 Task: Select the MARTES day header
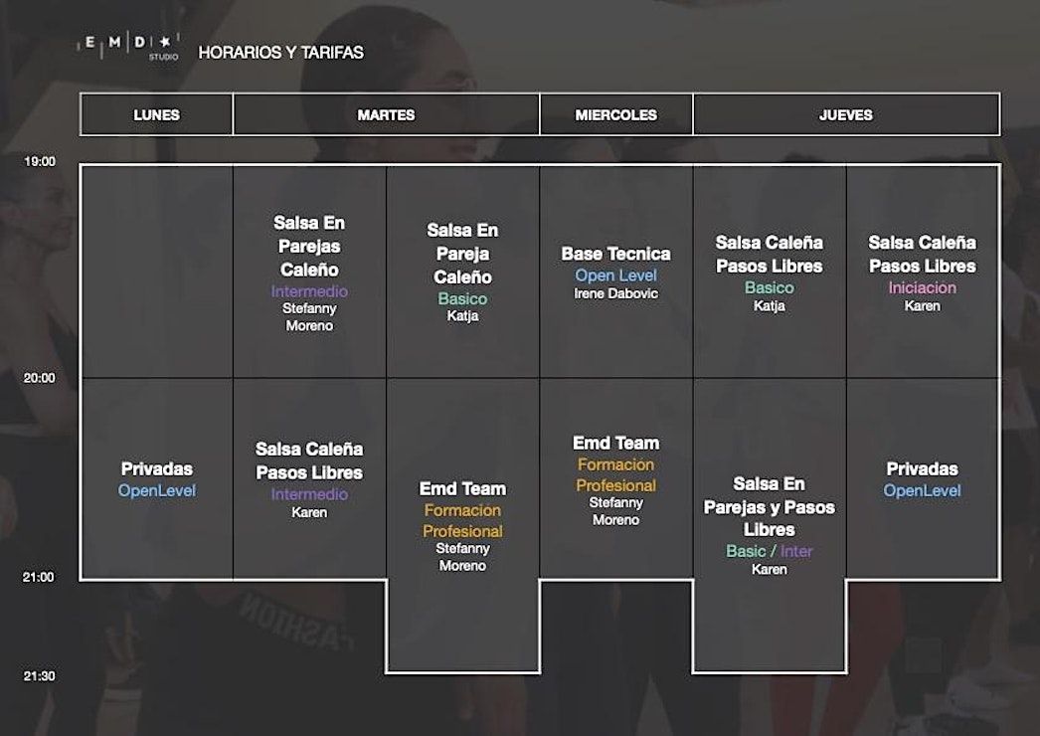pyautogui.click(x=386, y=114)
